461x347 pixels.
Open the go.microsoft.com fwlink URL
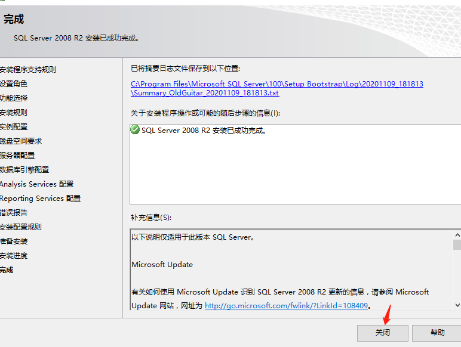[x=286, y=306]
